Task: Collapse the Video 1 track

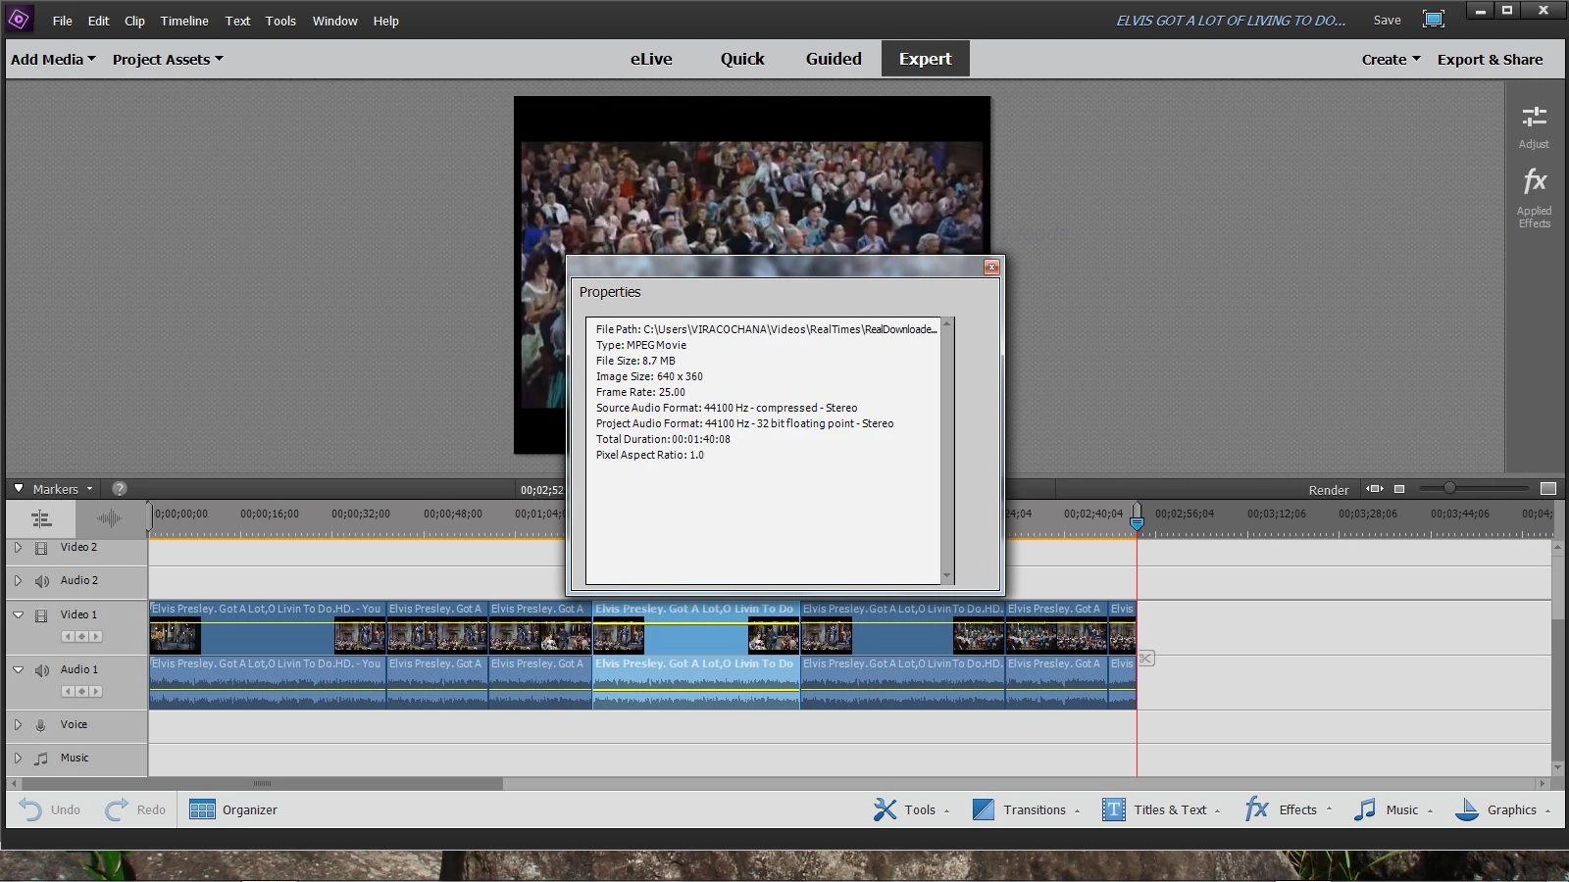Action: 18,615
